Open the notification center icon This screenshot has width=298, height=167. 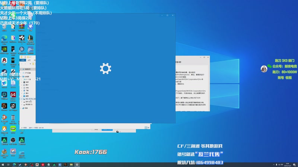(x=294, y=165)
